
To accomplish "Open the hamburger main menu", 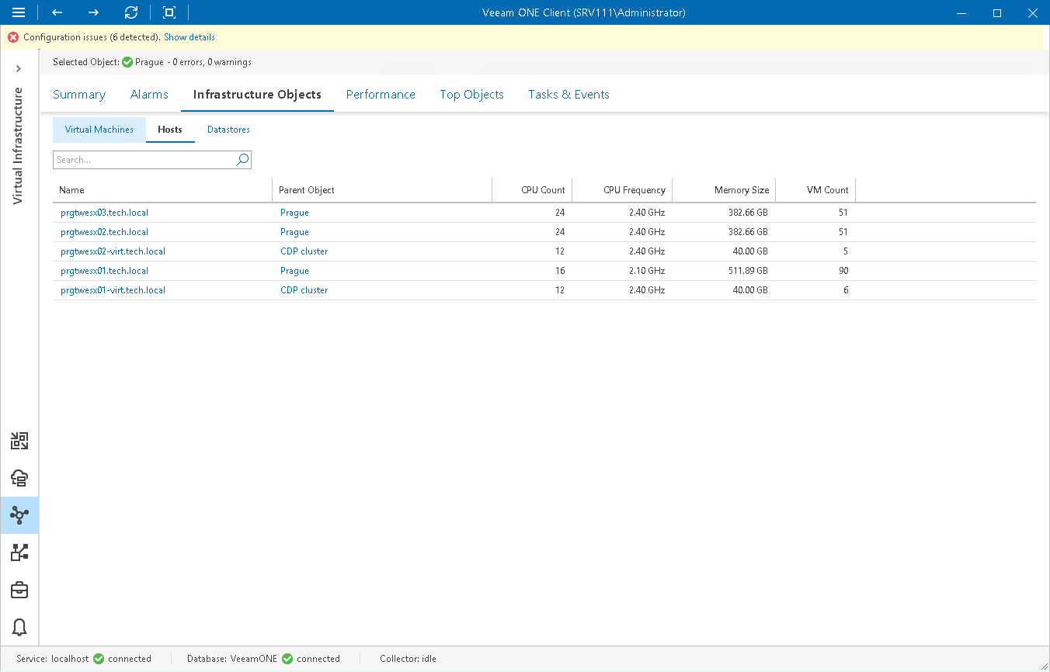I will pyautogui.click(x=19, y=12).
